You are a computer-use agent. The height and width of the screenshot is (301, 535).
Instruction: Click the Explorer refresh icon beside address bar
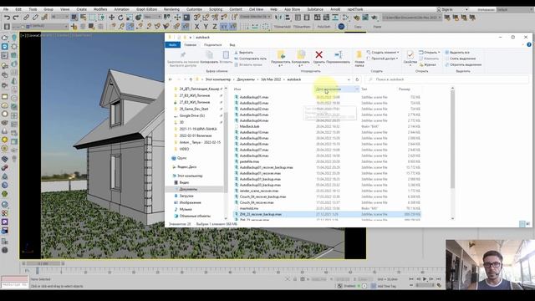pos(357,79)
